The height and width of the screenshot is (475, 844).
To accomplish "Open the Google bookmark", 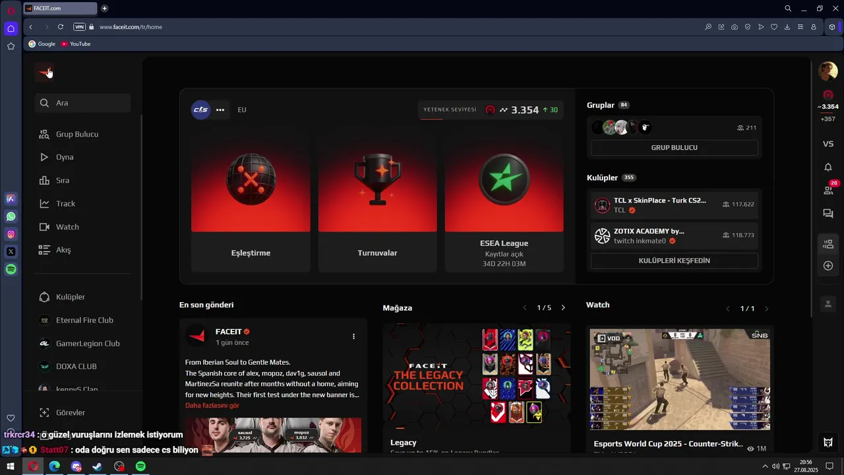I will coord(42,44).
